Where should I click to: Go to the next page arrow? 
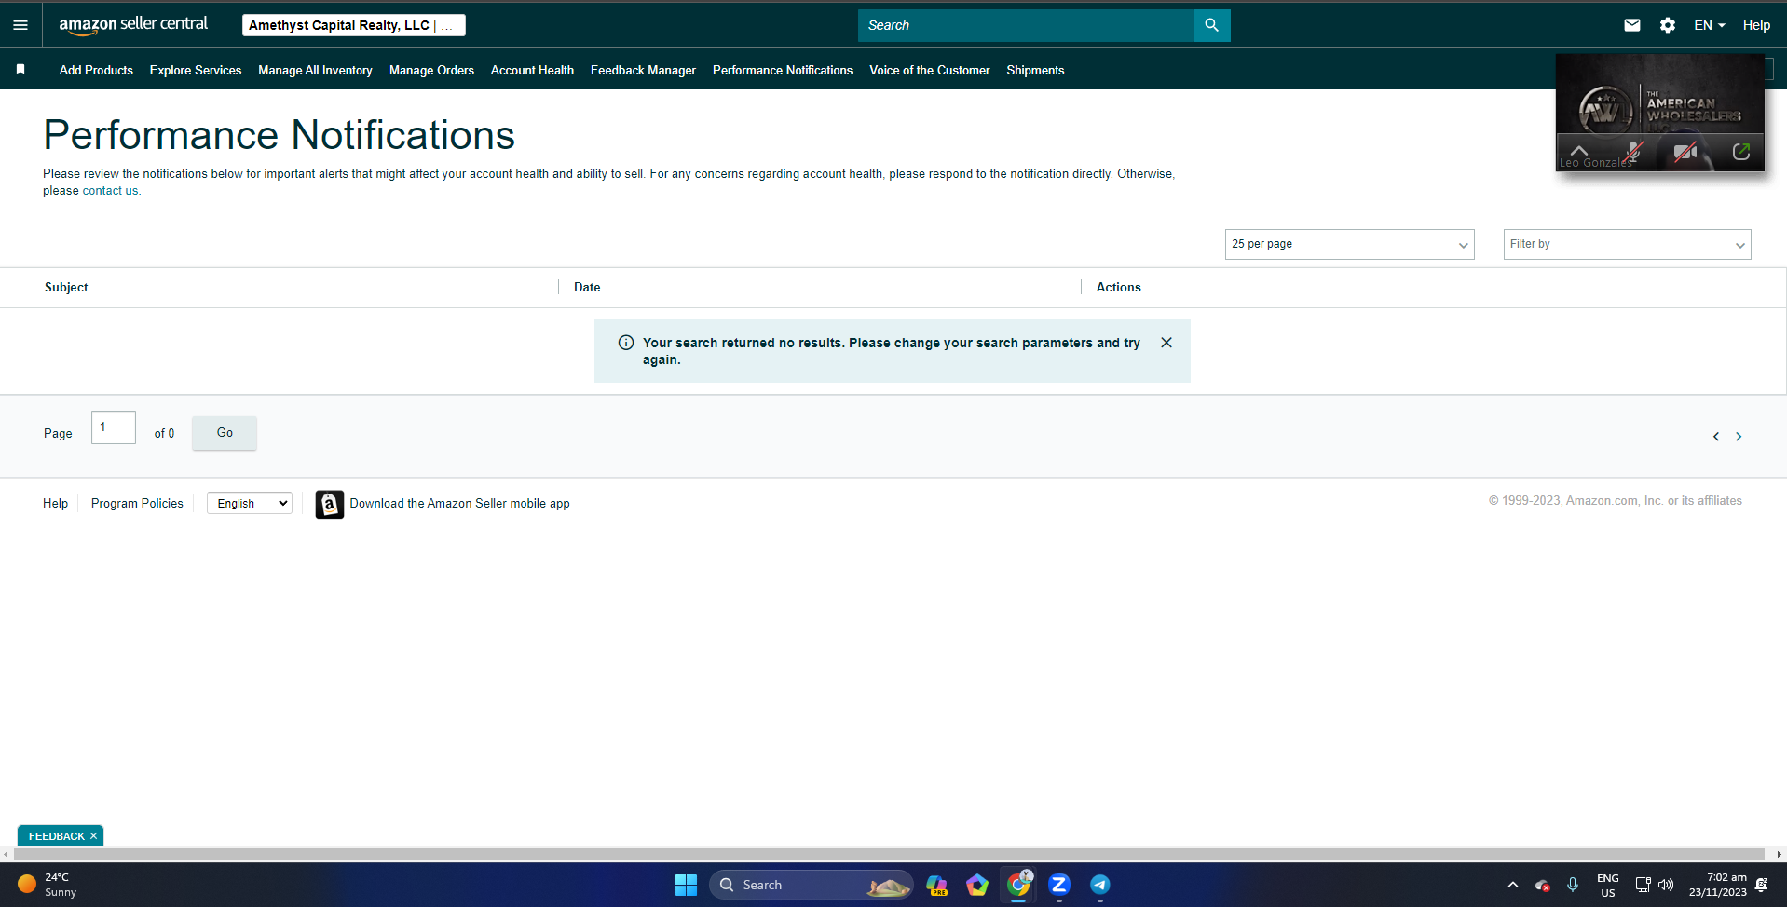click(1739, 436)
